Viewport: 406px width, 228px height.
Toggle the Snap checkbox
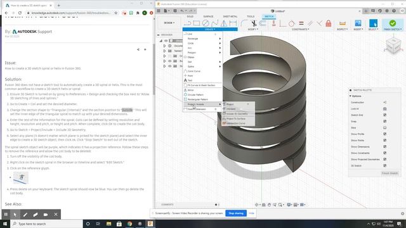tap(385, 121)
